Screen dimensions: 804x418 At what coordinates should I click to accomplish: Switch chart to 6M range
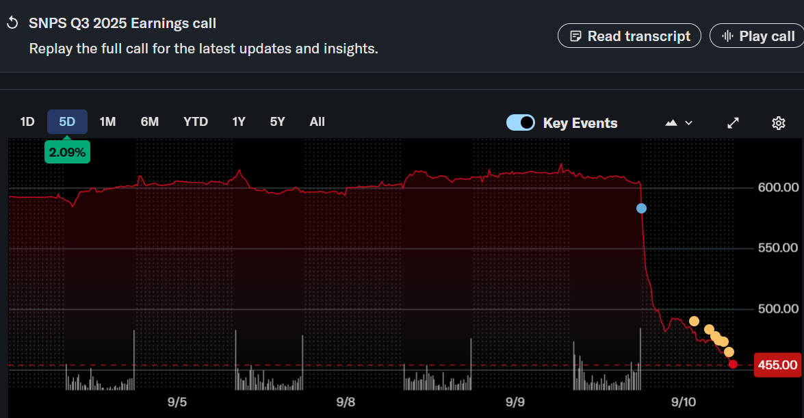tap(150, 122)
